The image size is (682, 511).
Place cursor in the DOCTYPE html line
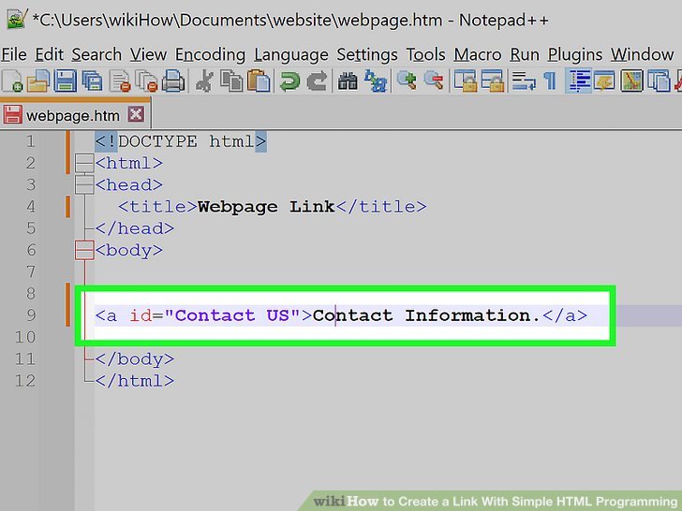[x=181, y=141]
